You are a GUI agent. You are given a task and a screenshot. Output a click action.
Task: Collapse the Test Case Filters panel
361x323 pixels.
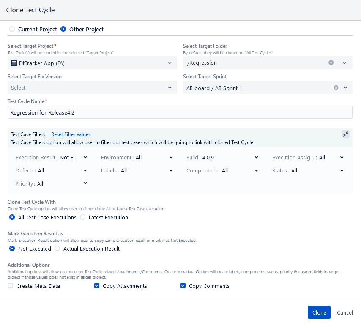click(x=346, y=134)
